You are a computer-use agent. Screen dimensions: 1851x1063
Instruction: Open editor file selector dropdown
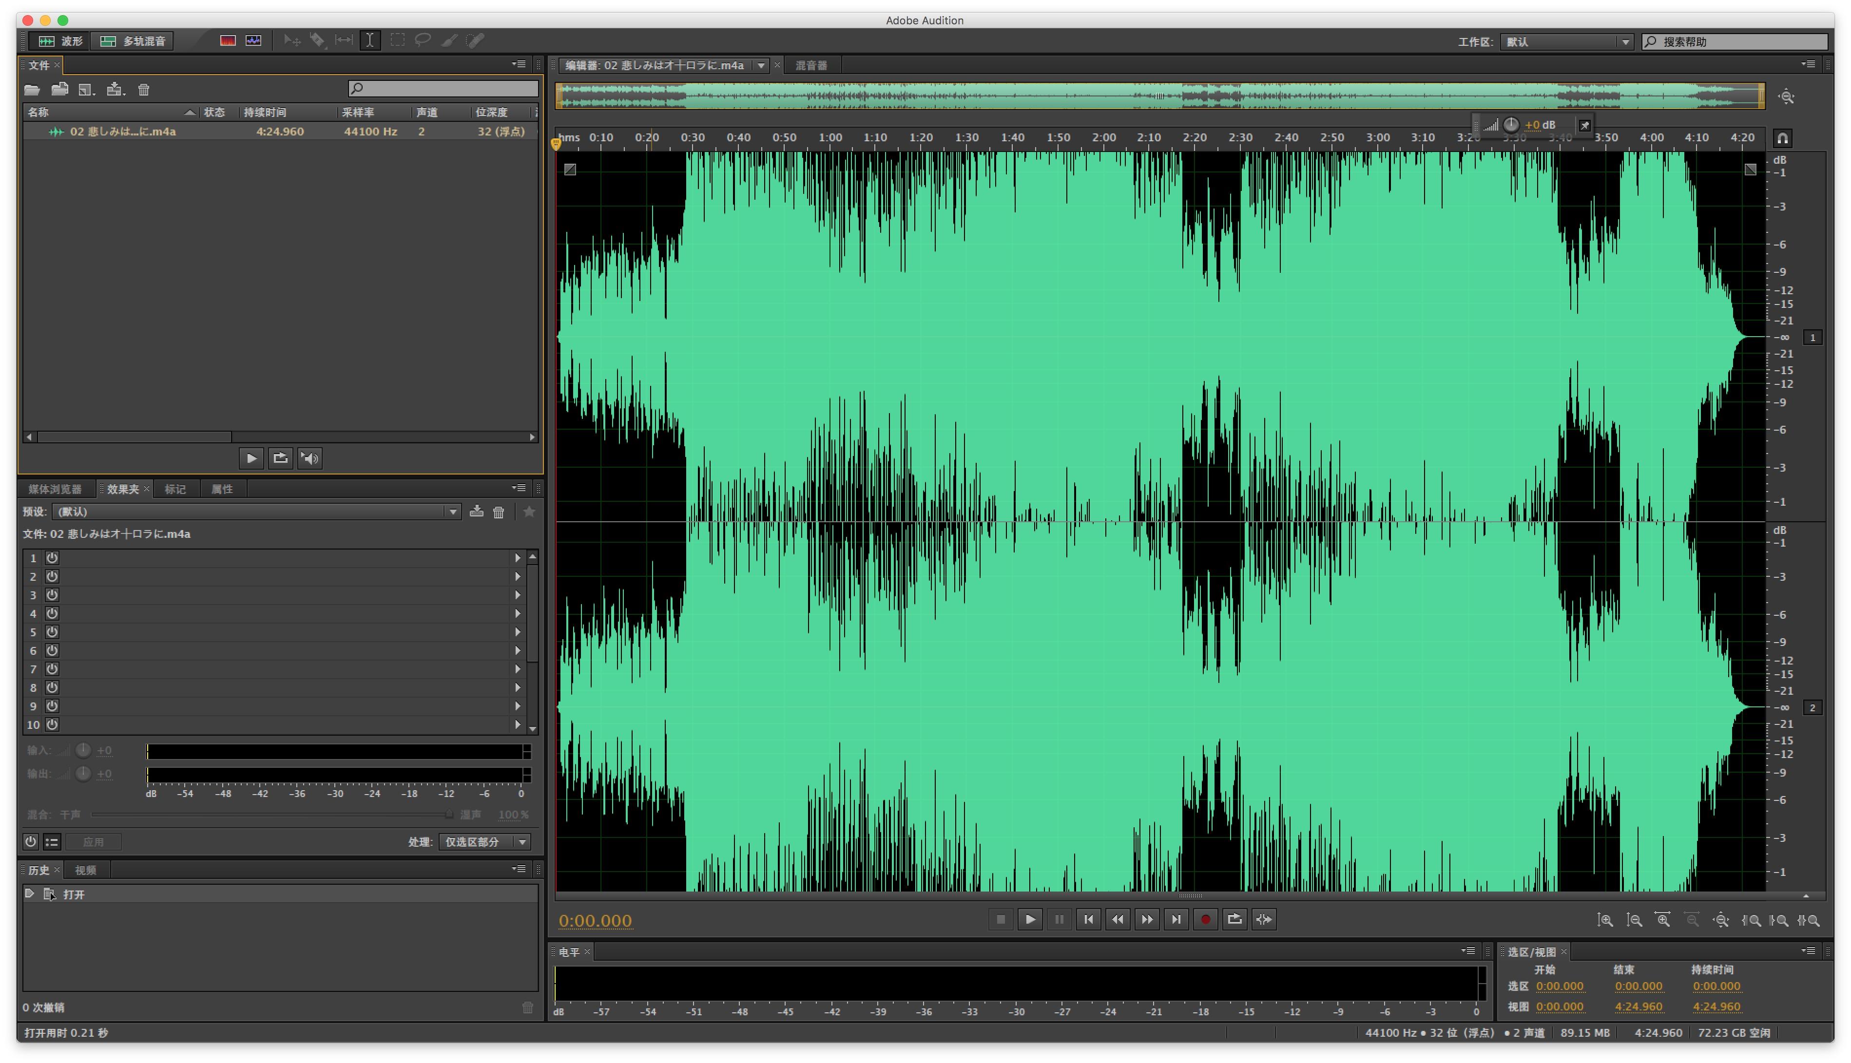point(761,66)
